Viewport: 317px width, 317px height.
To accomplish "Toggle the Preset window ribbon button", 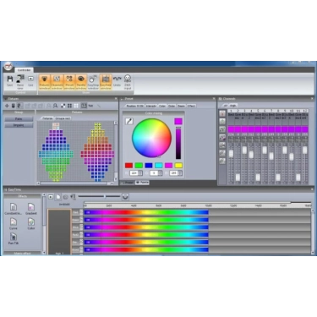I will tap(69, 82).
